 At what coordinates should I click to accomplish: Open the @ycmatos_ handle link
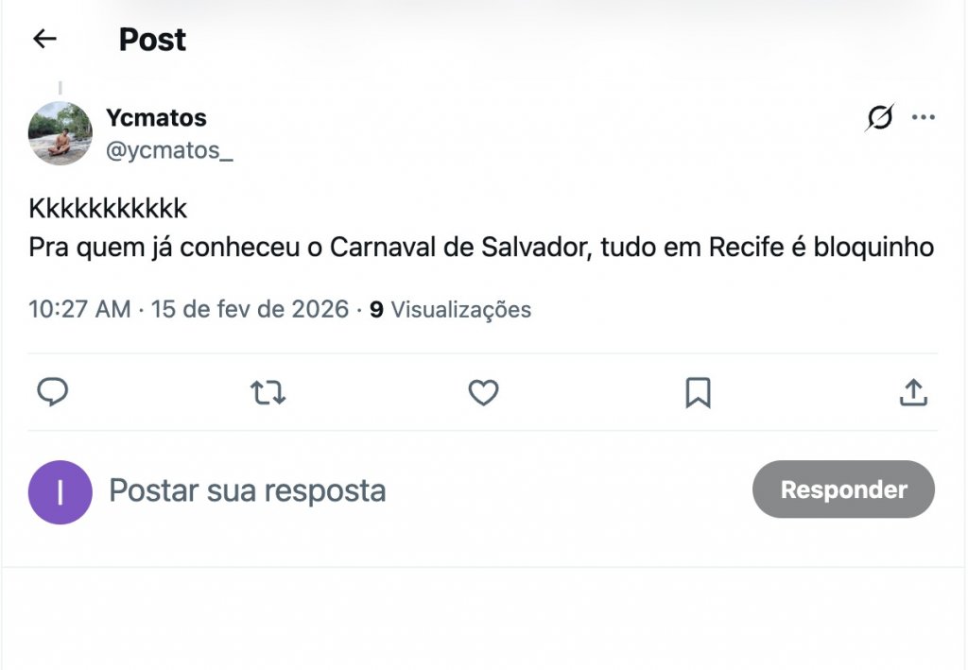point(169,150)
